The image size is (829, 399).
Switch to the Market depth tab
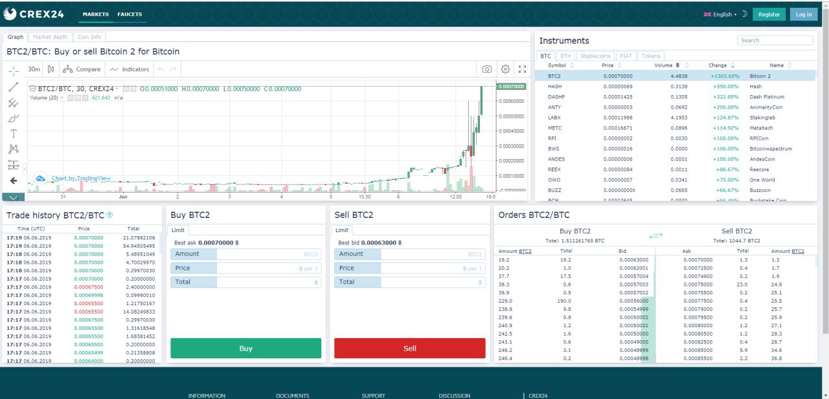[x=51, y=37]
